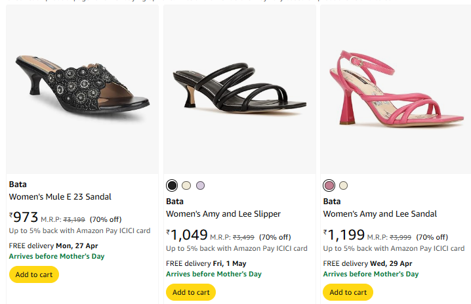Click Bata brand name above Amy and Lee Sandal
Screen dimensions: 471x304
(x=332, y=202)
